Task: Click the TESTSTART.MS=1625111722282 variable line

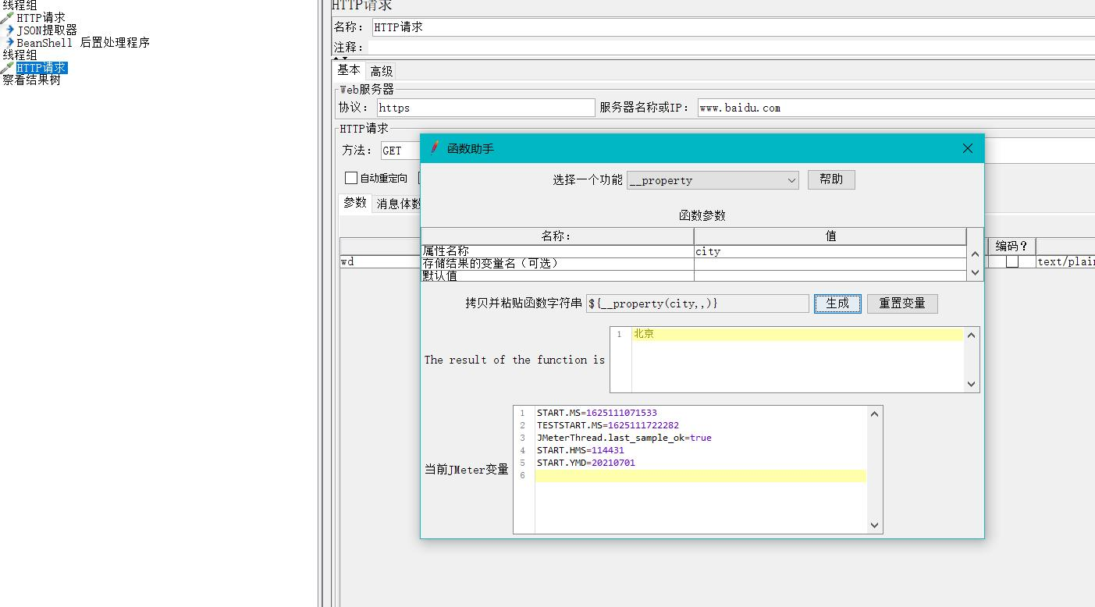Action: click(608, 425)
